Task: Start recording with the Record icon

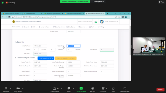Action: [x=93, y=88]
